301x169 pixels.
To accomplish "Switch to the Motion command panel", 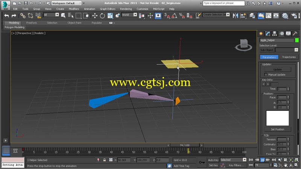I will [x=281, y=33].
